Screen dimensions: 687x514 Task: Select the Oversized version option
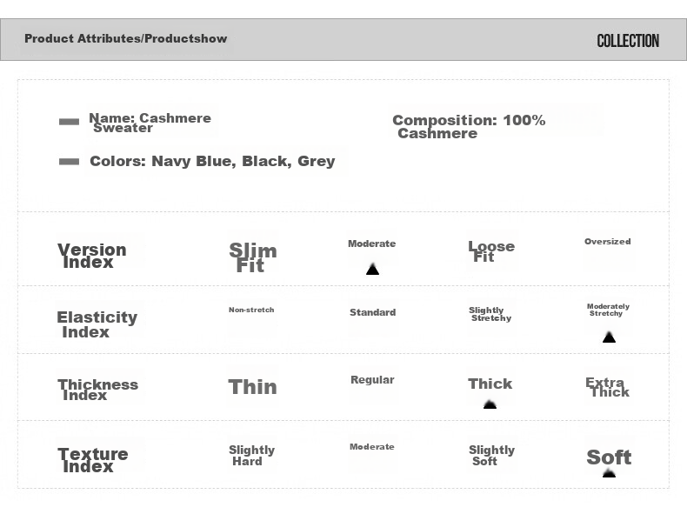608,242
